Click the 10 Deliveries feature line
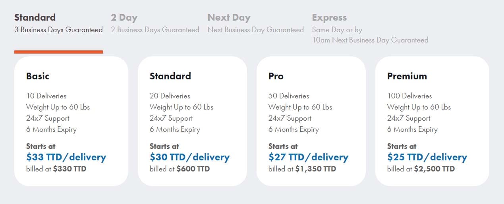 [46, 96]
